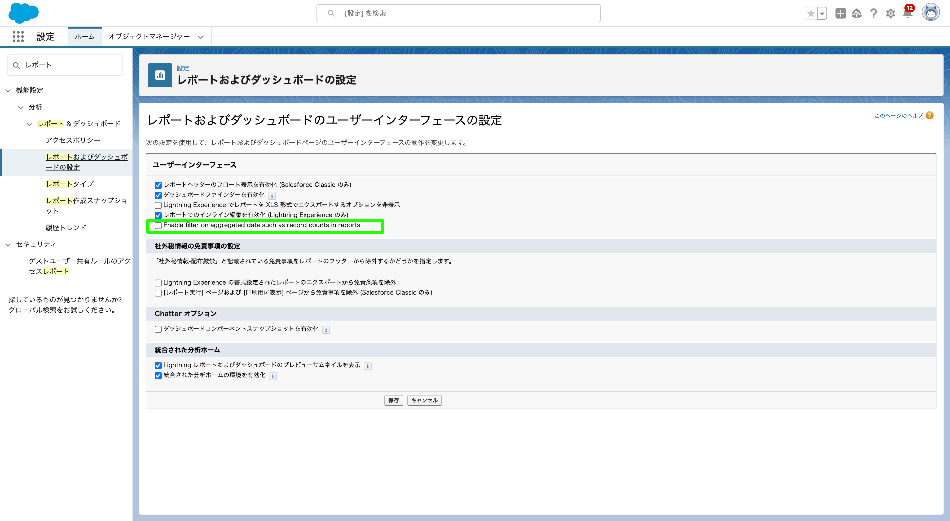Open Global Actions with the plus icon
This screenshot has height=521, width=950.
pos(841,13)
